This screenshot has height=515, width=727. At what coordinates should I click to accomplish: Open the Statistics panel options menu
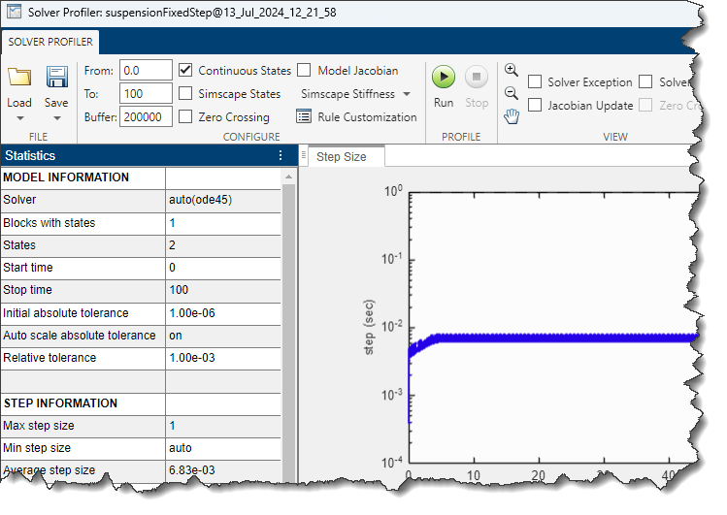(x=281, y=155)
